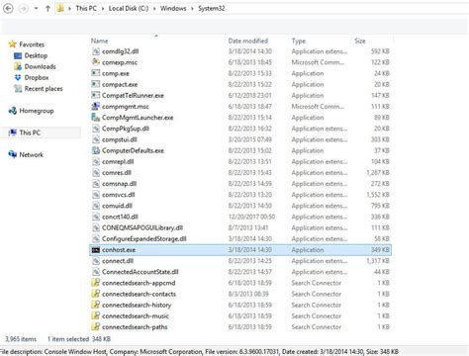
Task: Select the file name comrepl.dll
Action: point(118,161)
